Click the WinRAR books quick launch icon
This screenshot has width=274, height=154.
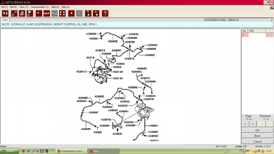click(x=47, y=151)
